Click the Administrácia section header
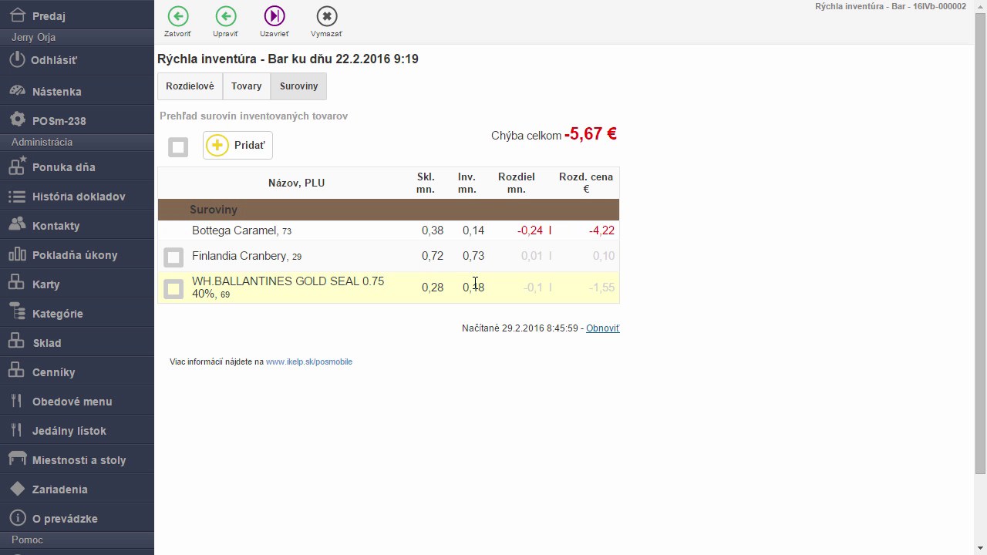Viewport: 987px width, 555px height. [x=77, y=142]
